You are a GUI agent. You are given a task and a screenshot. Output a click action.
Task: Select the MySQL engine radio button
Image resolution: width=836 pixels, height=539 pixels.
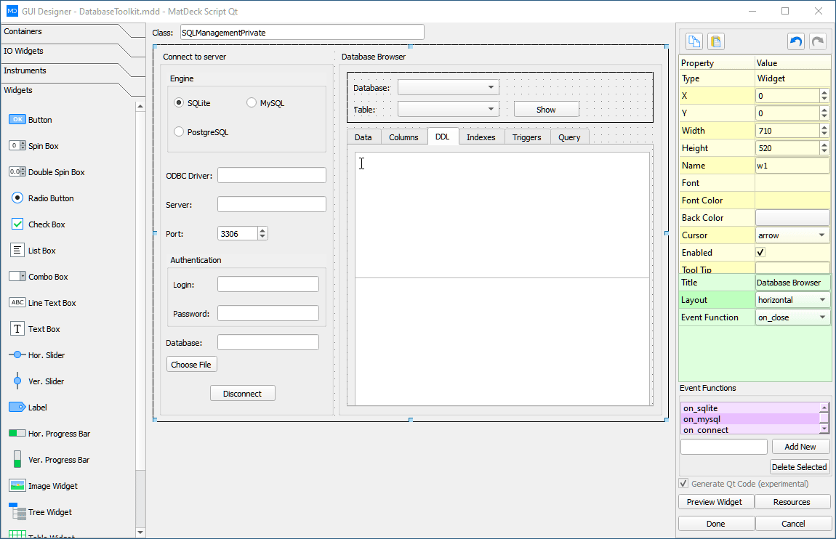[252, 103]
